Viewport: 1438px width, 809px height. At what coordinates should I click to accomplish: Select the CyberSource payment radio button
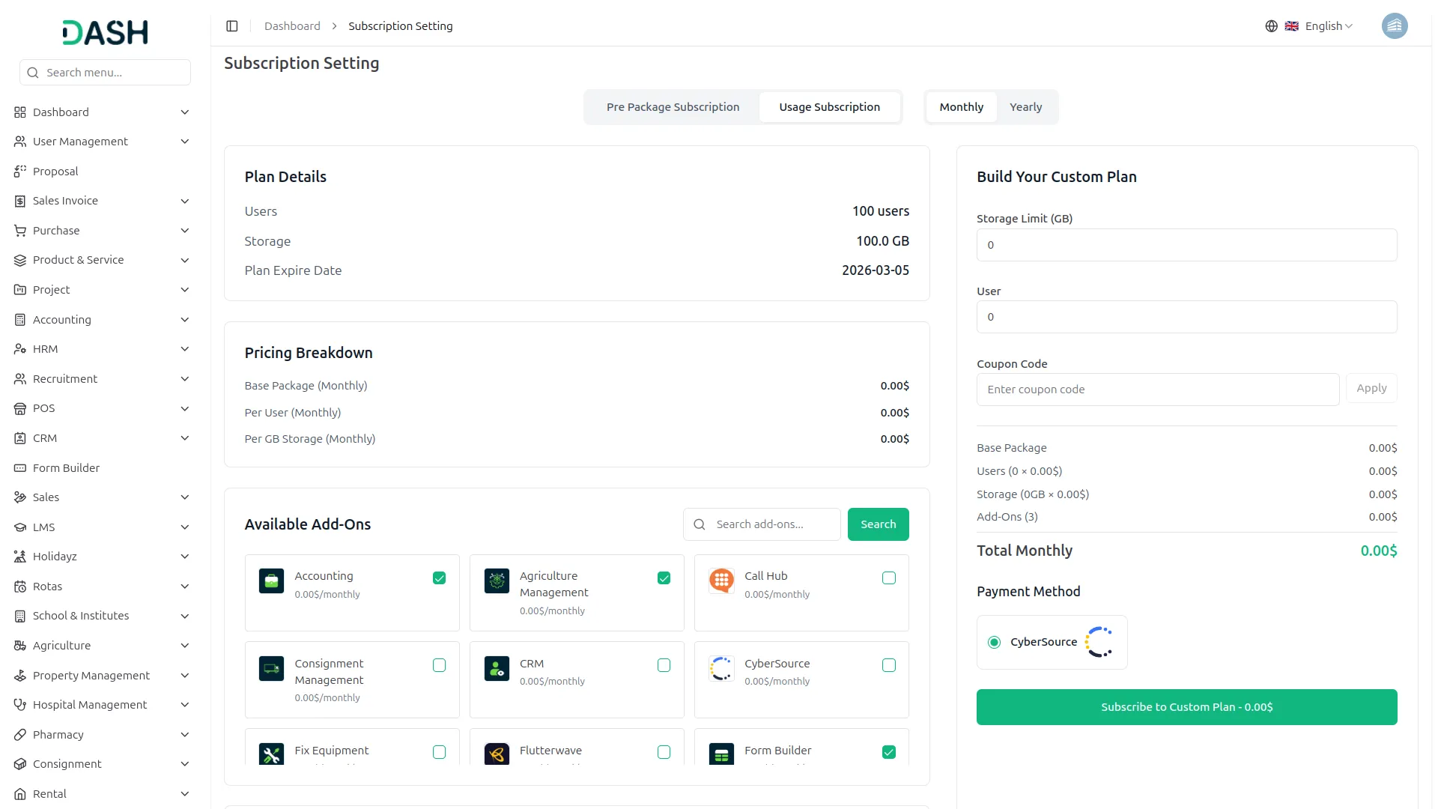994,642
